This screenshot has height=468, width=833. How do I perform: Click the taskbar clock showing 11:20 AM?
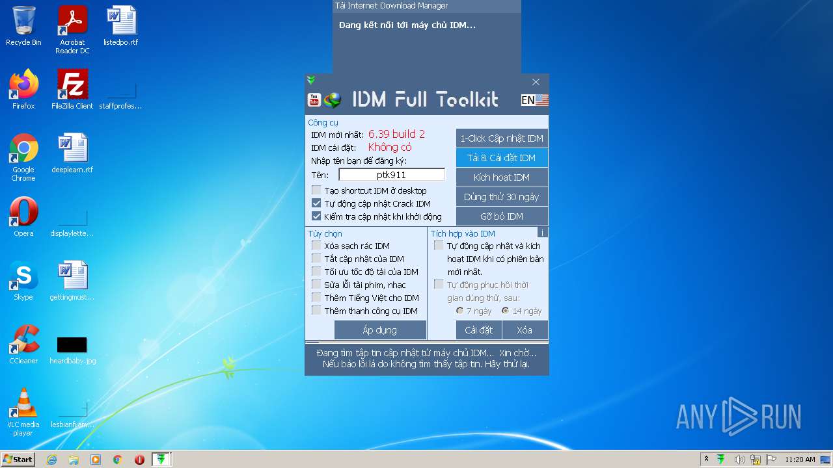[800, 460]
